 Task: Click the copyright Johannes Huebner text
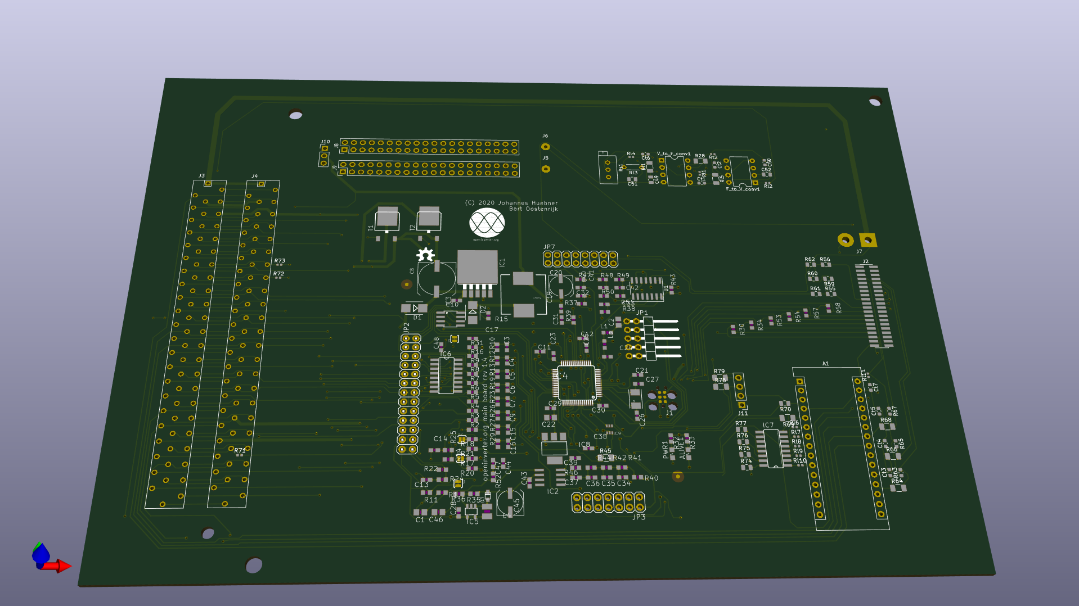point(511,203)
